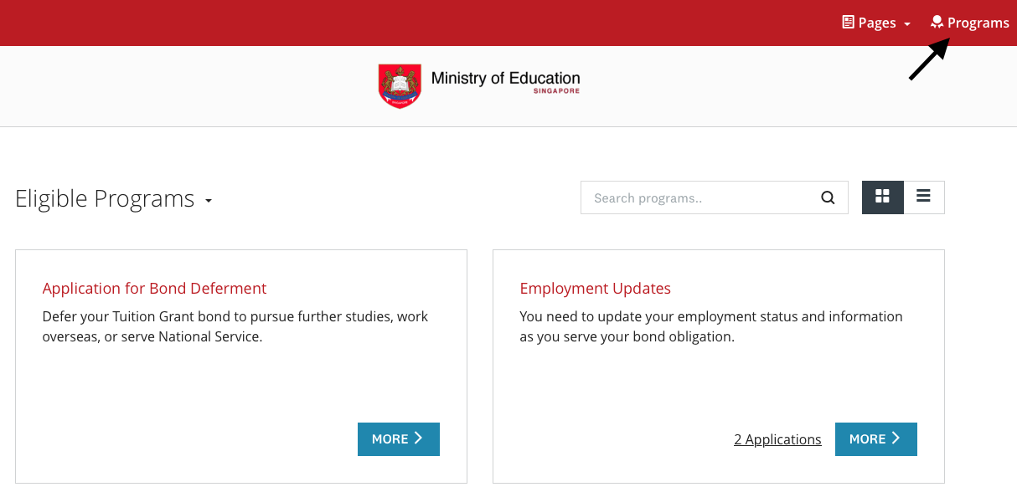Click the caret beside Eligible Programs
The image size is (1017, 487).
click(209, 201)
